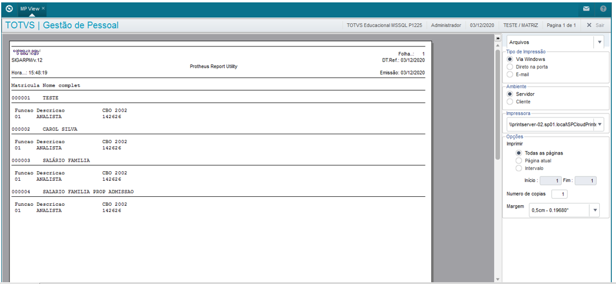Click employee row 000002 CAROL SILVA
This screenshot has width=616, height=284.
[x=44, y=129]
